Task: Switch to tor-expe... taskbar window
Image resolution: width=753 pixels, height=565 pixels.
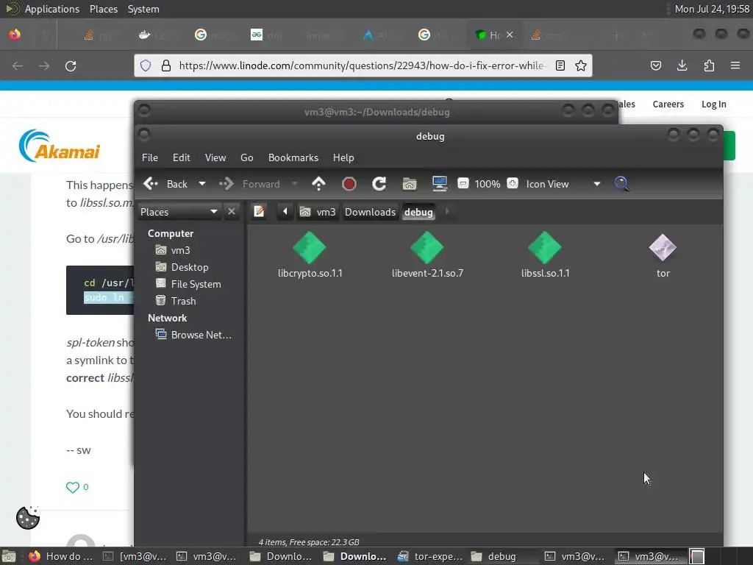Action: click(430, 556)
